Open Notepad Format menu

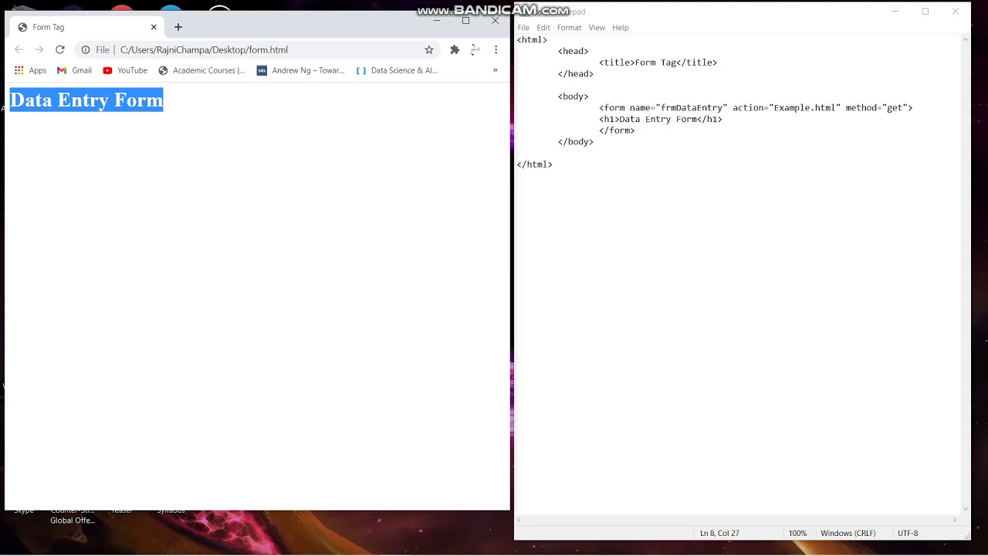coord(570,28)
